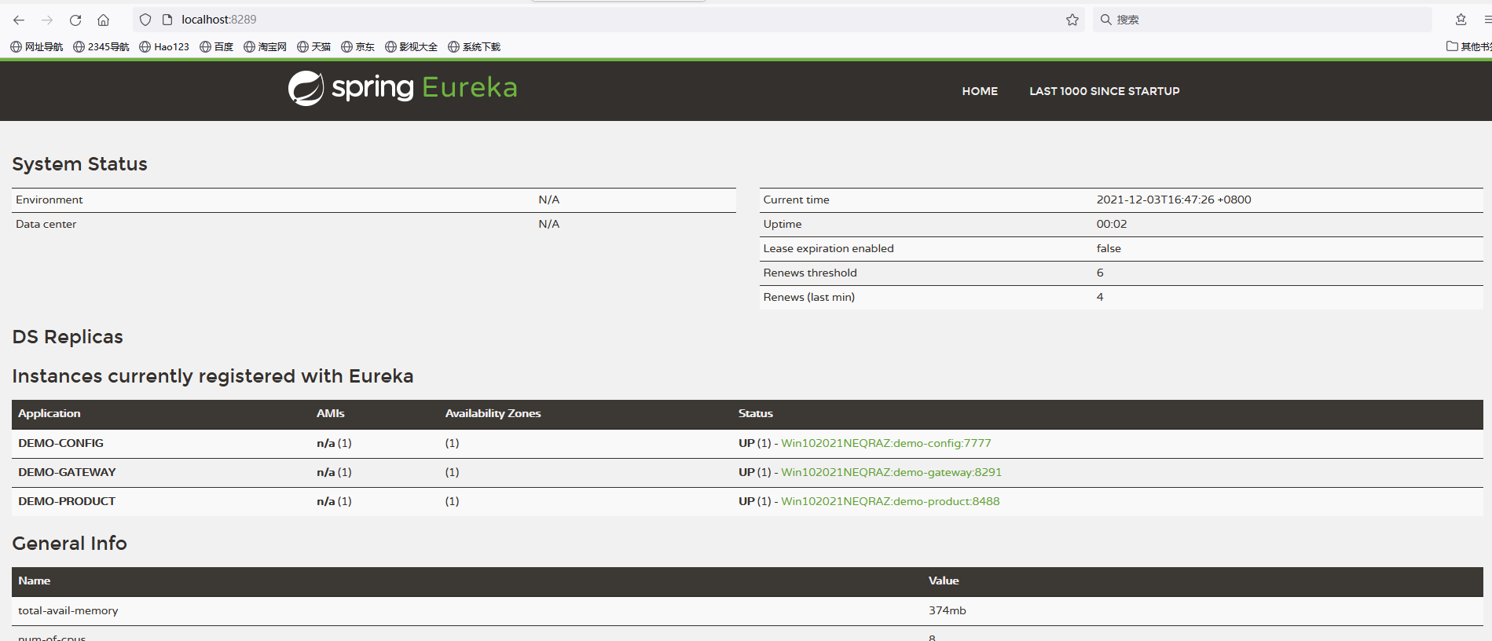
Task: Open LAST 1000 SINCE STARTUP page
Action: [1105, 91]
